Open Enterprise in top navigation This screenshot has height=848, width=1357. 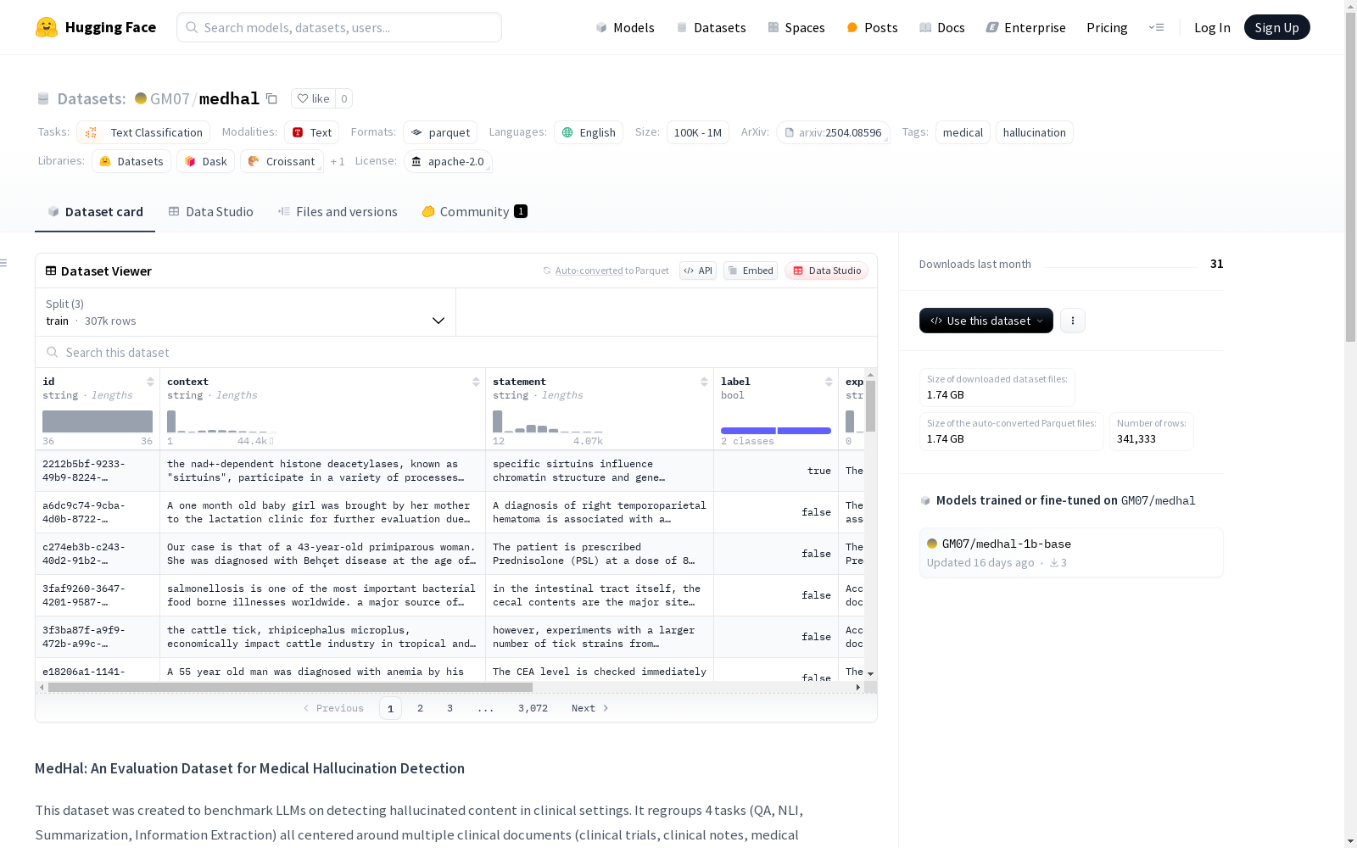point(1026,27)
